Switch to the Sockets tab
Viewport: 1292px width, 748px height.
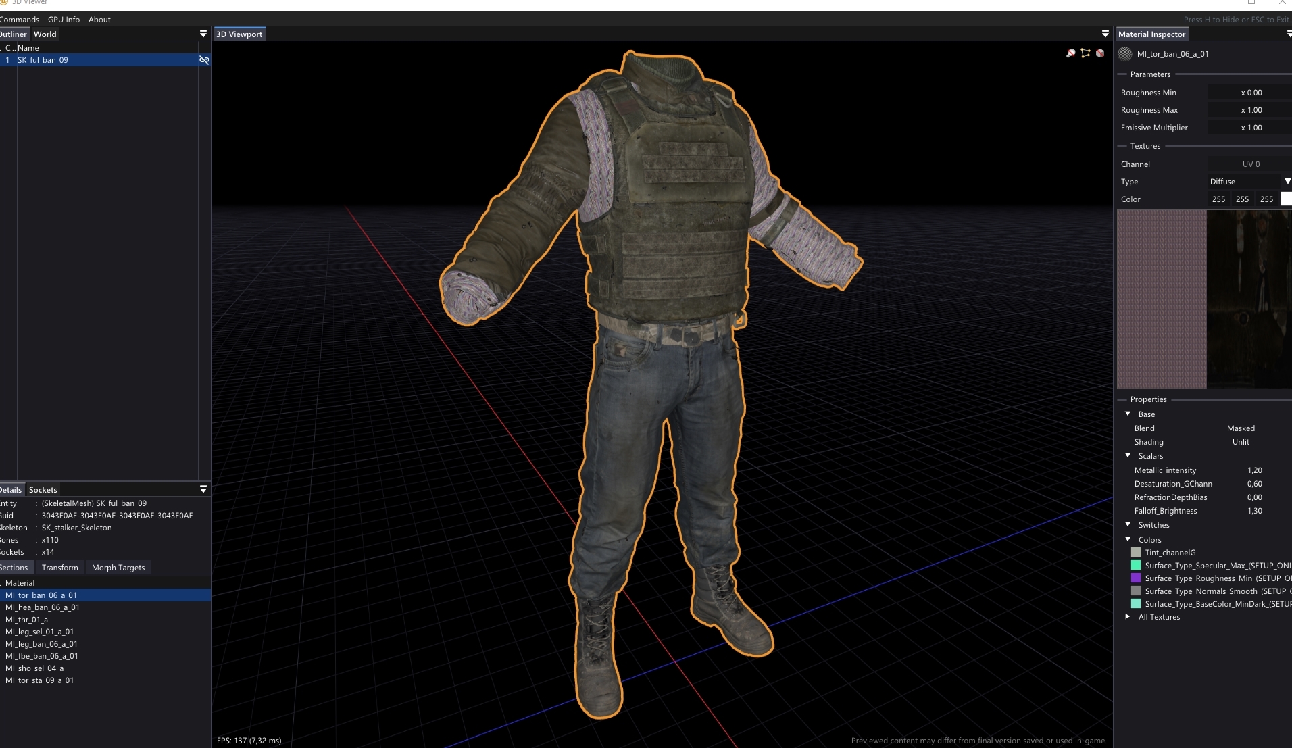pos(43,490)
